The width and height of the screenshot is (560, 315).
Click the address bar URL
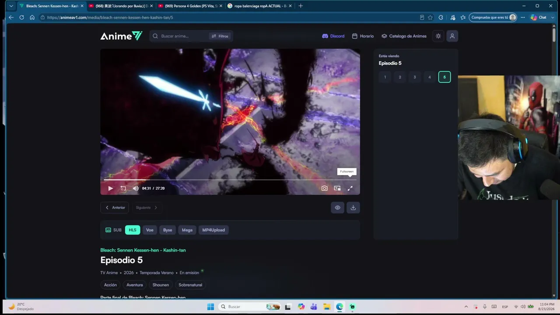pos(110,17)
